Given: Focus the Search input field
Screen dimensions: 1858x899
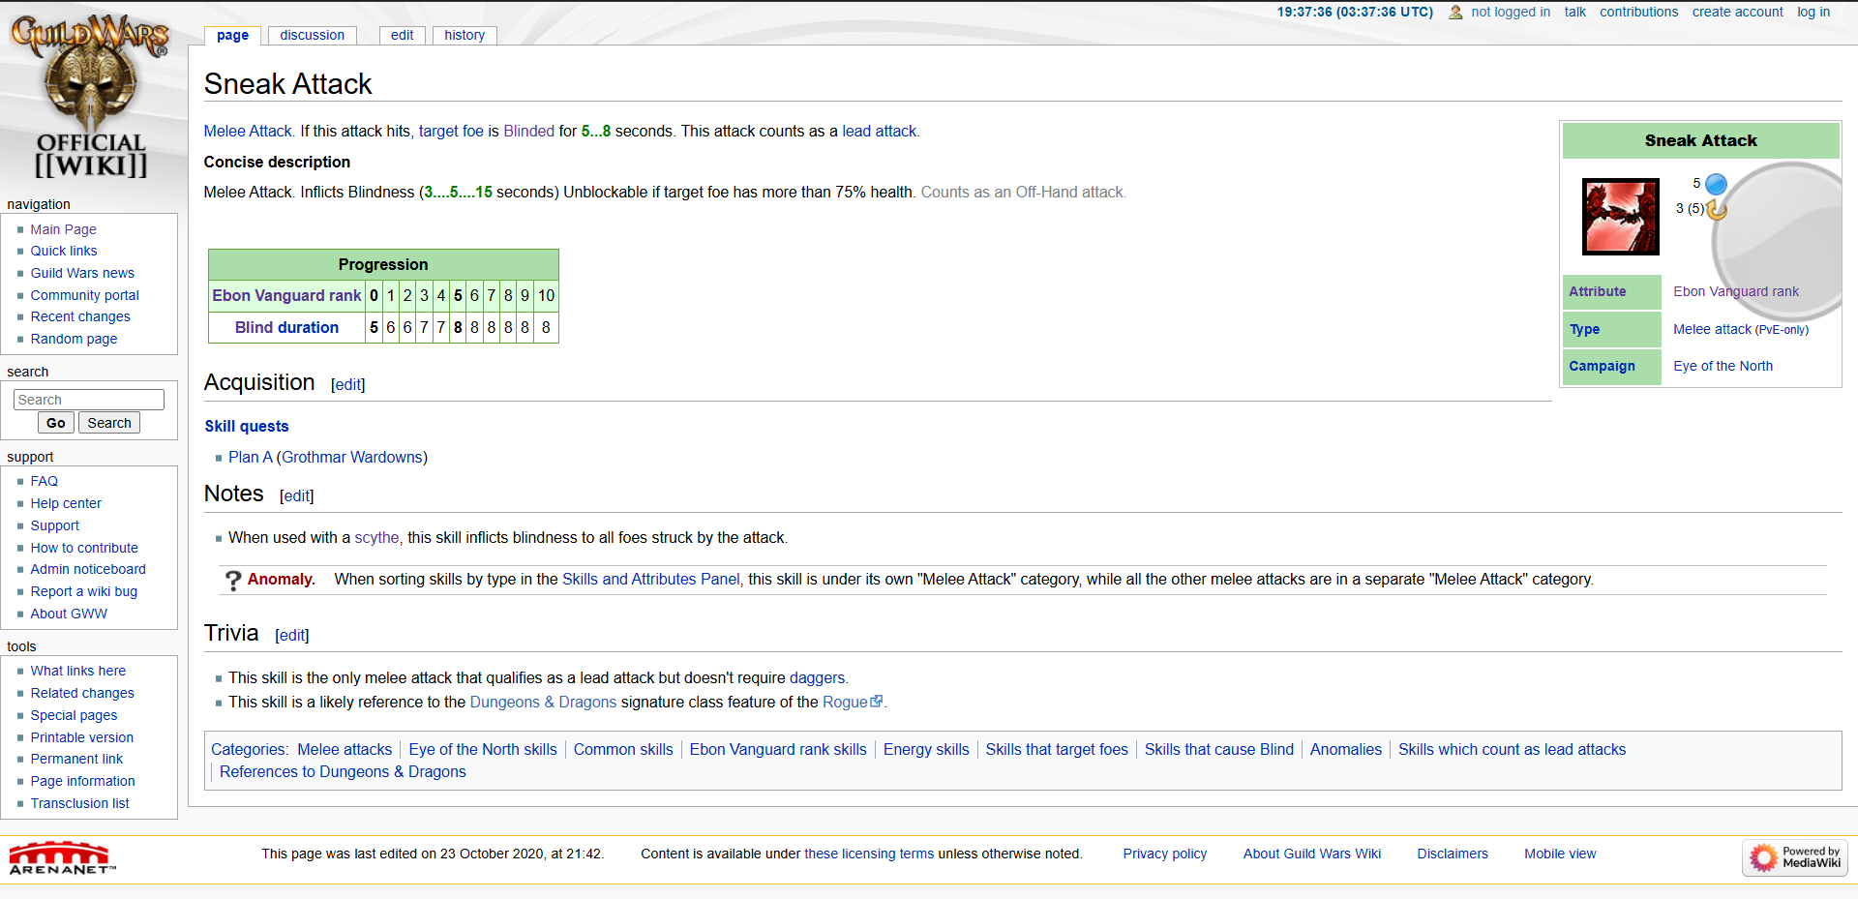Looking at the screenshot, I should (89, 400).
